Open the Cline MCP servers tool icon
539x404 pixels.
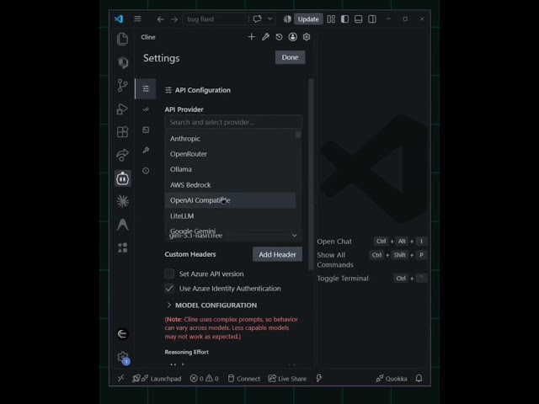265,37
